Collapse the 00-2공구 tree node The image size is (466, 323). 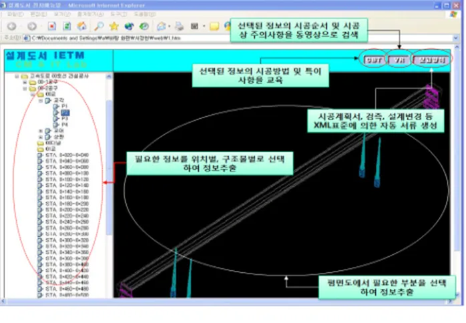coord(25,88)
